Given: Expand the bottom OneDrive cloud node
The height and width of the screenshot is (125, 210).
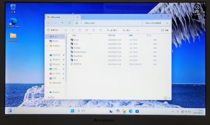Looking at the screenshot, I should tap(47, 92).
